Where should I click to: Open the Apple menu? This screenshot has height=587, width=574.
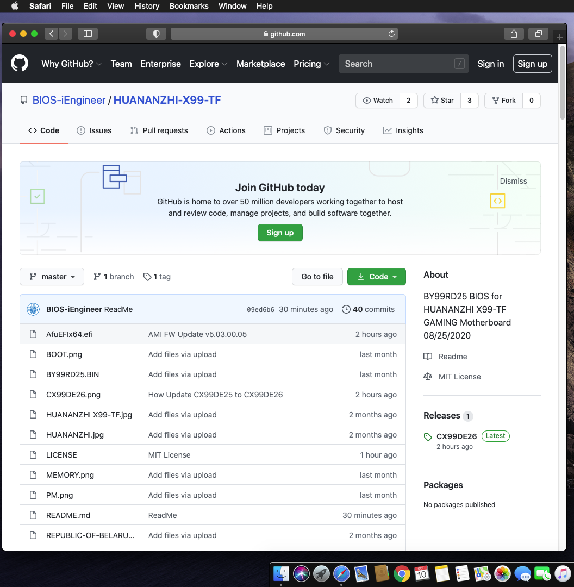(15, 6)
